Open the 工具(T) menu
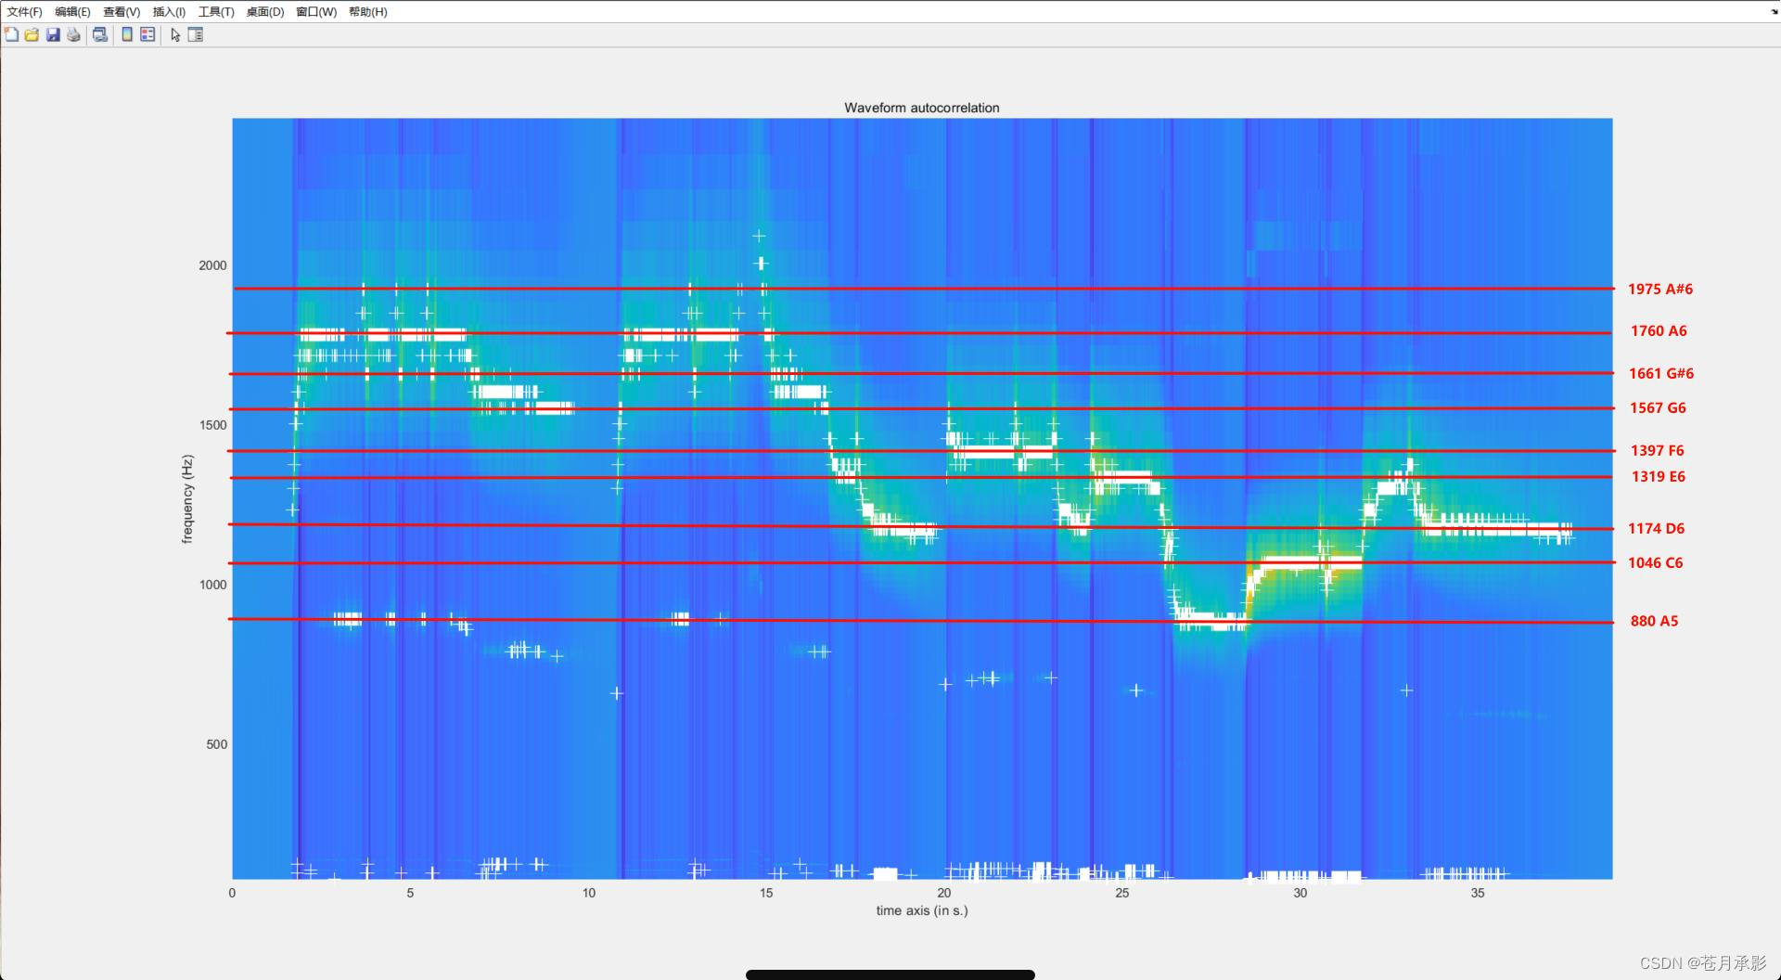 (216, 12)
